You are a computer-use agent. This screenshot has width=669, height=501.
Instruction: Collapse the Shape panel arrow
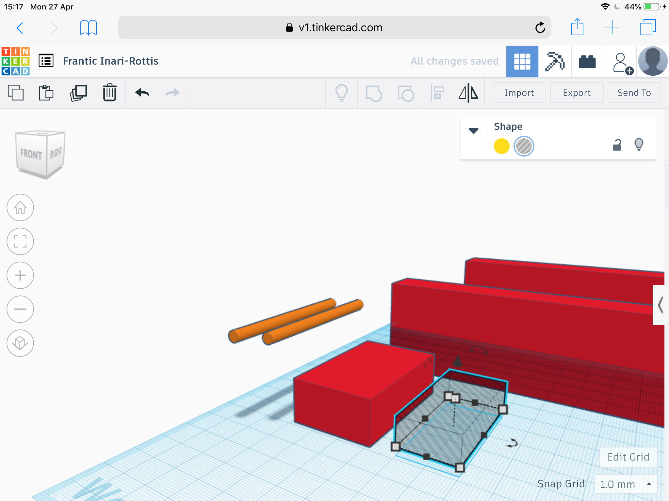click(x=473, y=131)
